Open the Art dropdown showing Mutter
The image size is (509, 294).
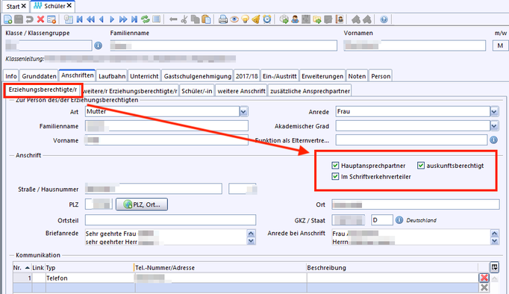(243, 112)
